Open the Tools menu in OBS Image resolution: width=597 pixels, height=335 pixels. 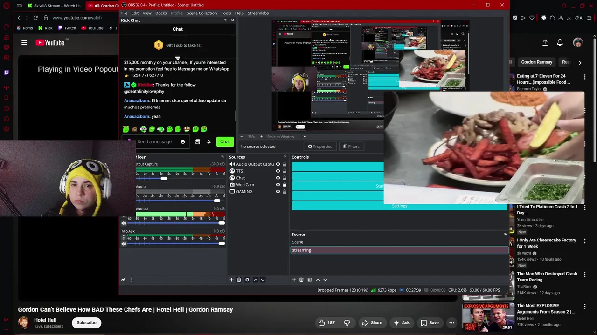[x=226, y=13]
